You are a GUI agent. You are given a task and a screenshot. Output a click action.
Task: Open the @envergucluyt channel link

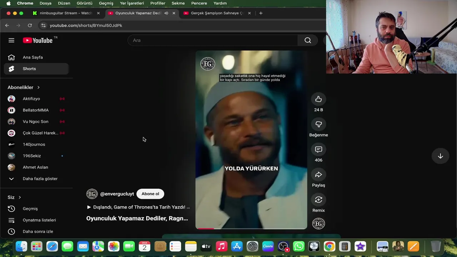pyautogui.click(x=117, y=194)
